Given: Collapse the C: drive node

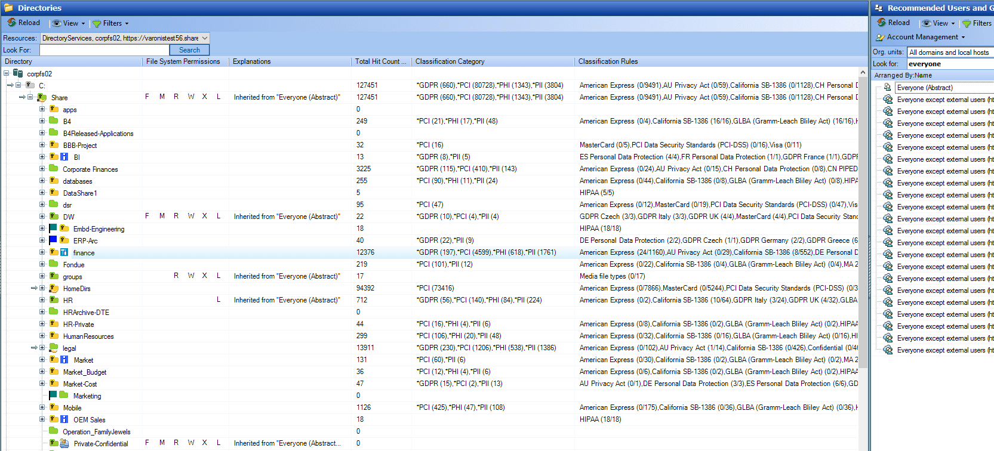Looking at the screenshot, I should (18, 85).
